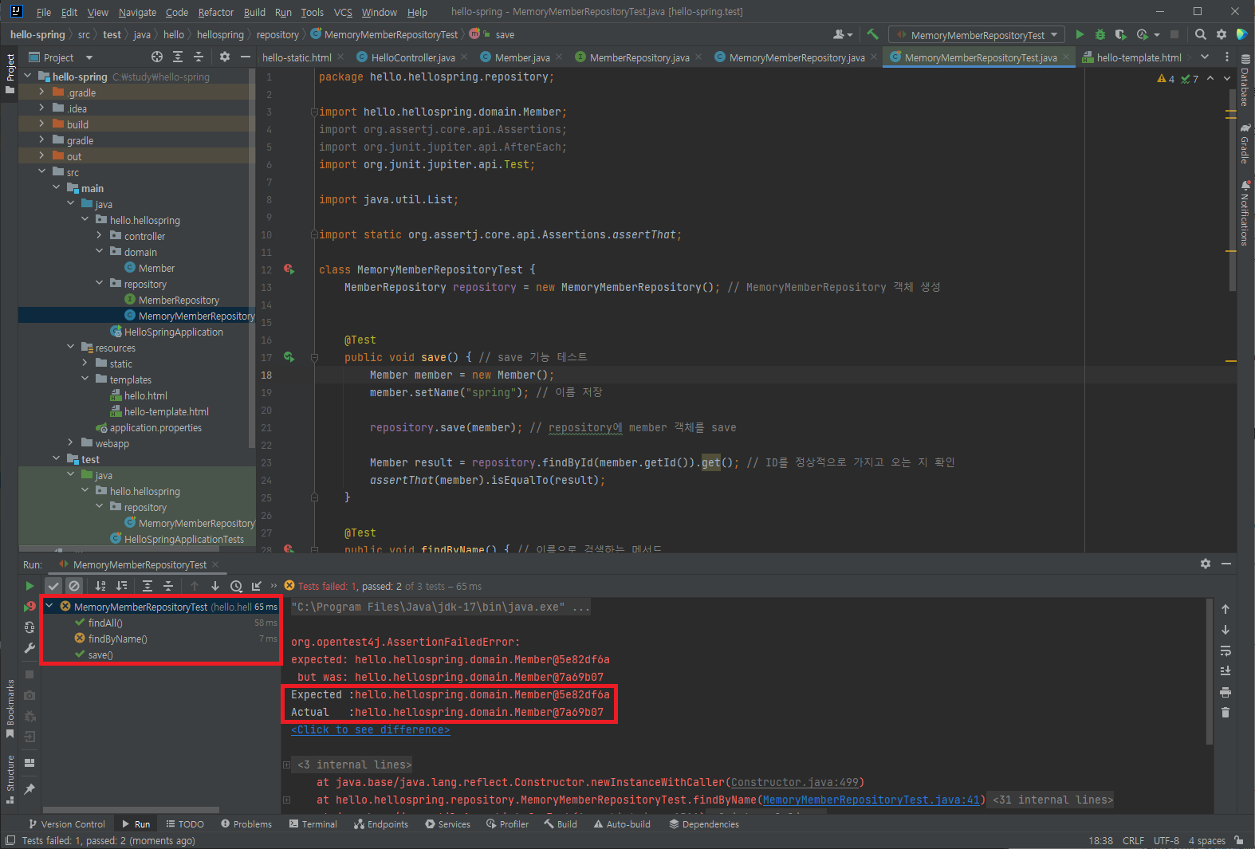The width and height of the screenshot is (1255, 849).
Task: Click the console output vertical scrollbar
Action: point(1210,671)
